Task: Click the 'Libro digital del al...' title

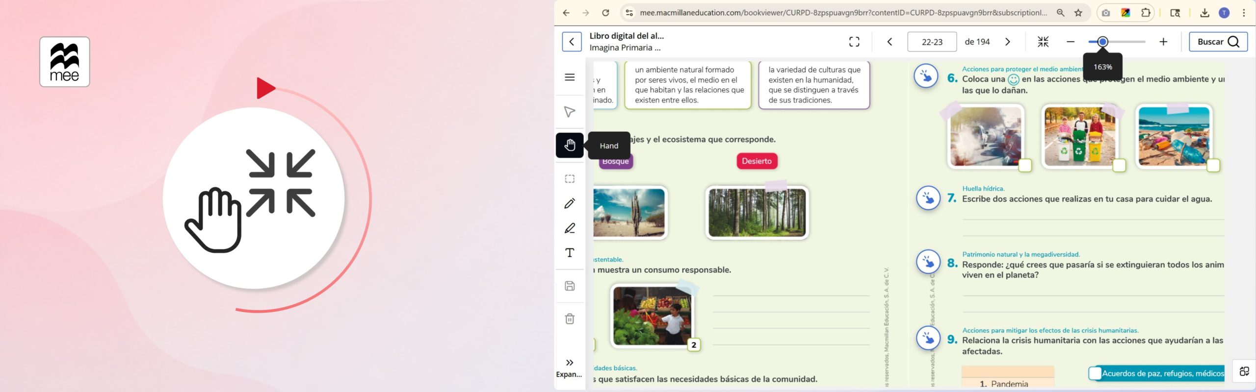Action: click(x=627, y=36)
